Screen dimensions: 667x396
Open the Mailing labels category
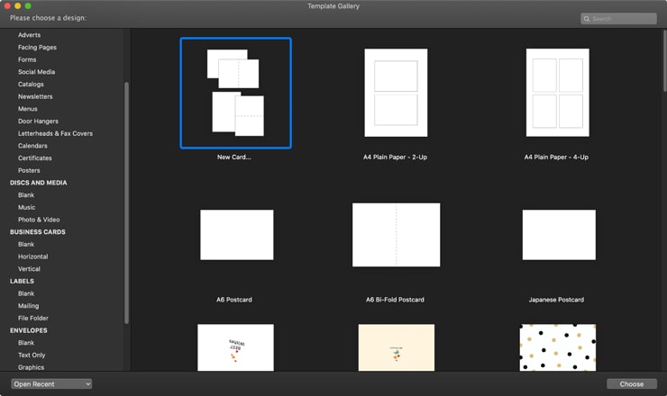[28, 306]
